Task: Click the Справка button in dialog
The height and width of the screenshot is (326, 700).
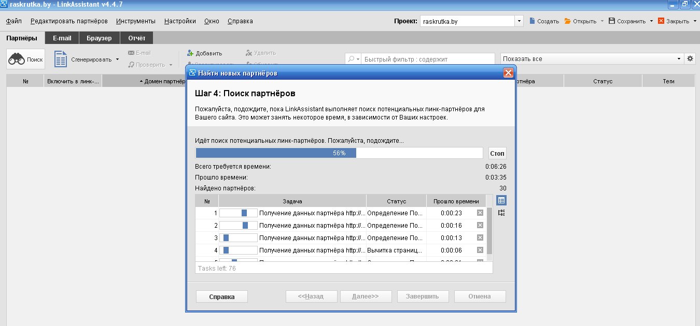Action: point(221,297)
